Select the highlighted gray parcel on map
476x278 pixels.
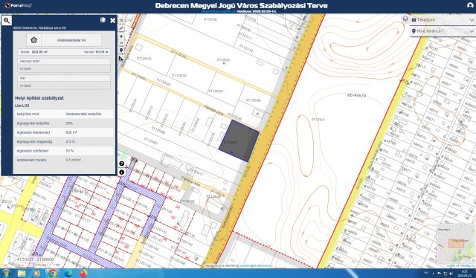tap(239, 140)
